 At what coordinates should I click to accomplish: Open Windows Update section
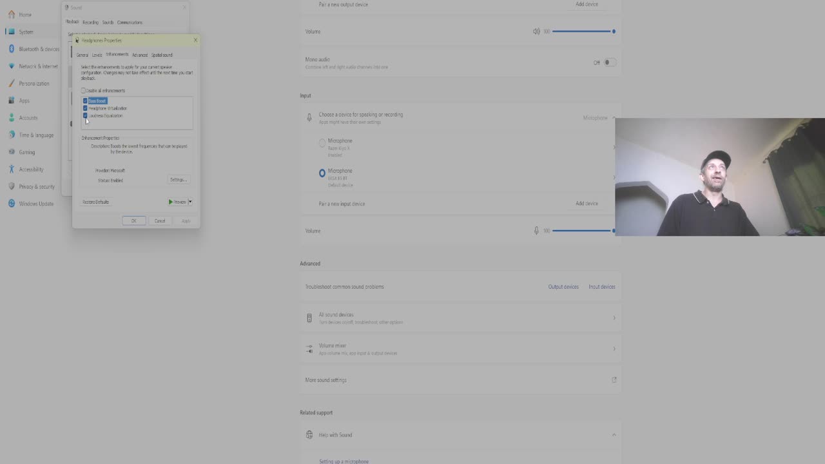coord(31,204)
